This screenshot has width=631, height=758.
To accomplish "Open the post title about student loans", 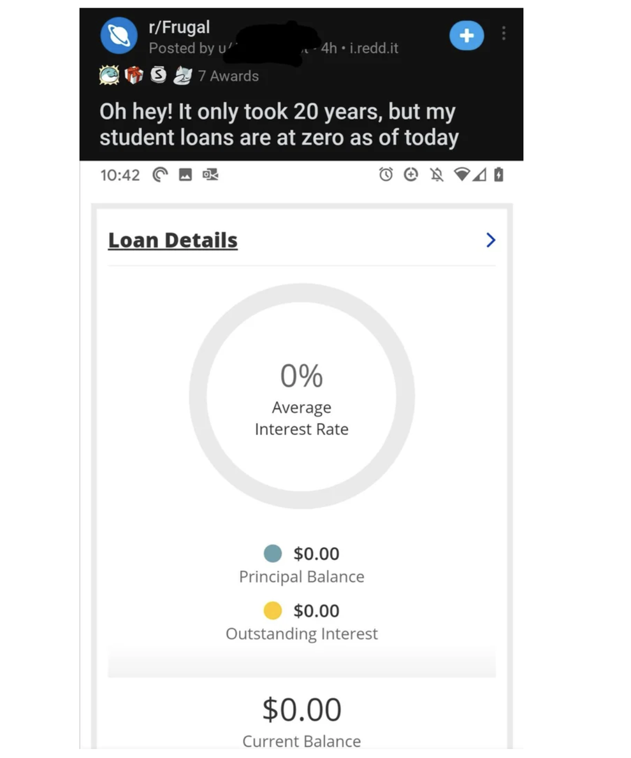I will pos(279,125).
